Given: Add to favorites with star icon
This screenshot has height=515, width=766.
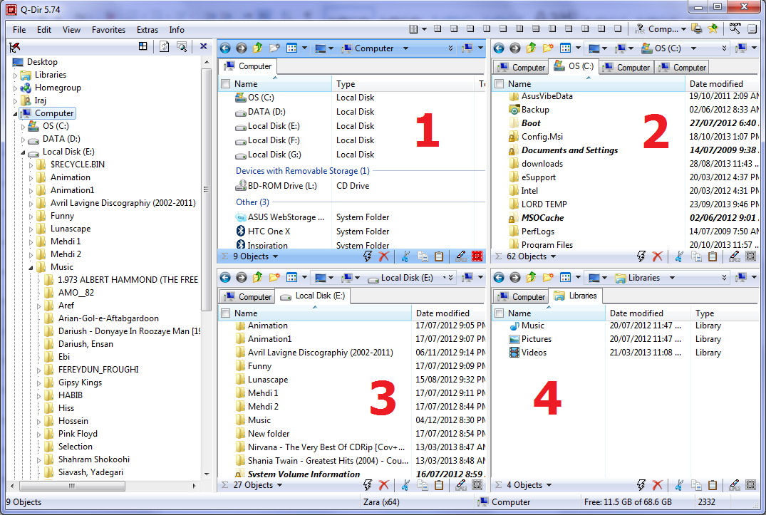Looking at the screenshot, I should pos(713,28).
